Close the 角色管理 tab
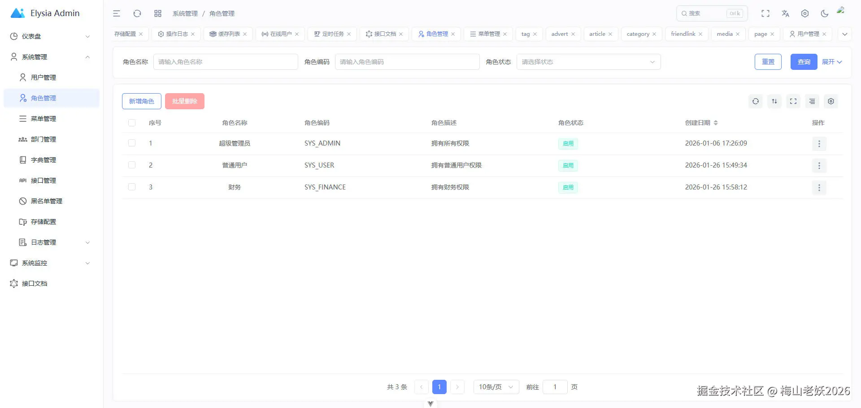 pyautogui.click(x=453, y=34)
